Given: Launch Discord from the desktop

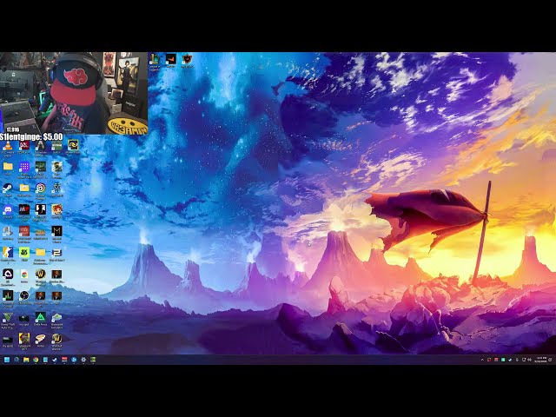Looking at the screenshot, I should [x=8, y=209].
